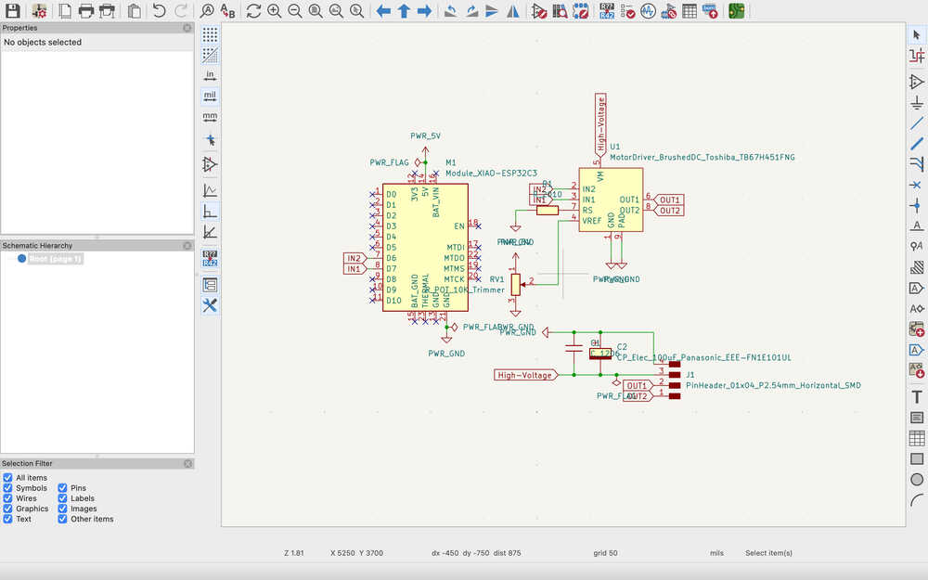
Task: Select Root (page 1) in hierarchy
Action: (x=56, y=259)
